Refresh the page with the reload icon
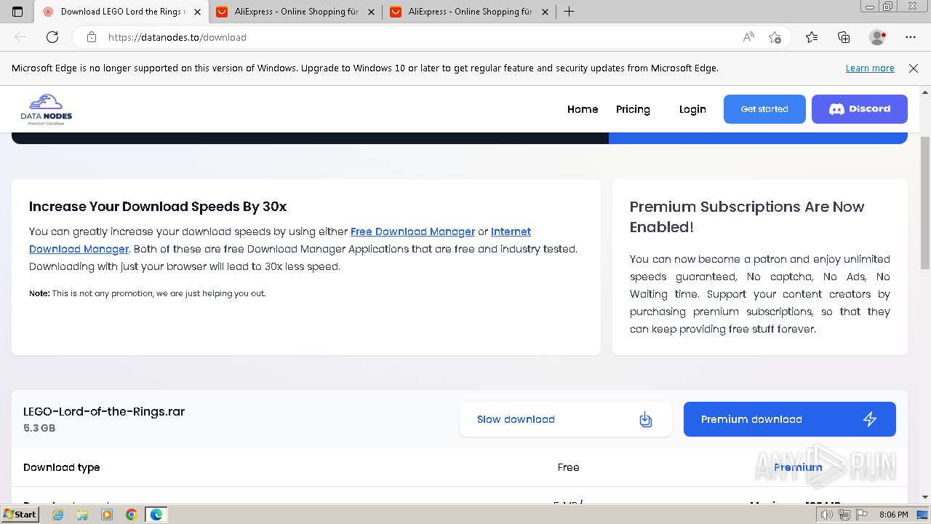This screenshot has height=524, width=931. pyautogui.click(x=52, y=37)
